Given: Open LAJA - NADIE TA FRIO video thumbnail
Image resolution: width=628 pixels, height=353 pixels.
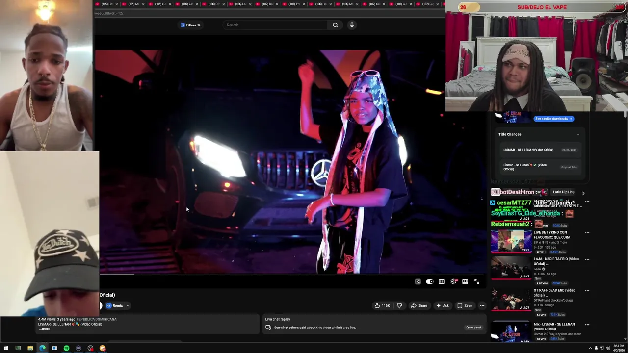Looking at the screenshot, I should click(x=511, y=268).
